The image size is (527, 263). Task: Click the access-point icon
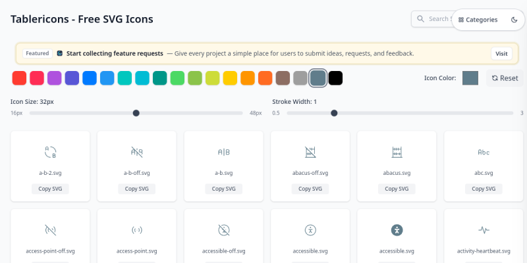(x=137, y=230)
